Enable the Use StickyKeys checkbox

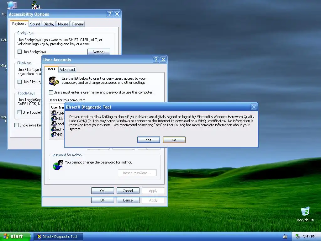(20, 52)
